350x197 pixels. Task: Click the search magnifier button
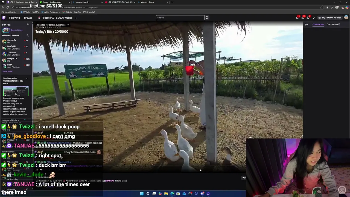(x=207, y=18)
